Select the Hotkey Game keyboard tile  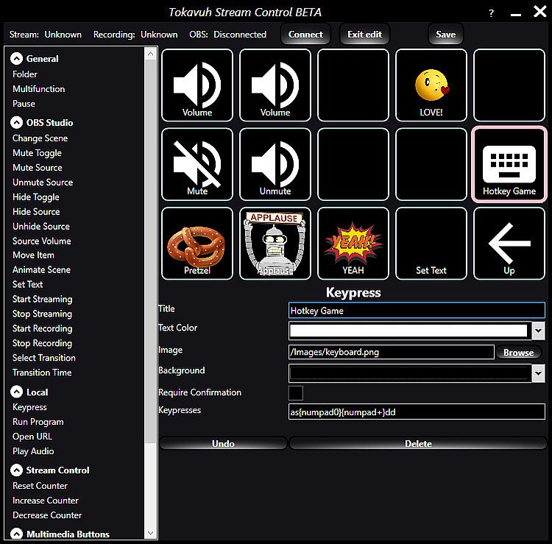[509, 163]
